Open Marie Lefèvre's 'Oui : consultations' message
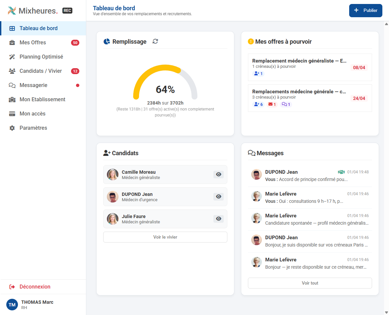Image resolution: width=389 pixels, height=315 pixels. coord(310,198)
